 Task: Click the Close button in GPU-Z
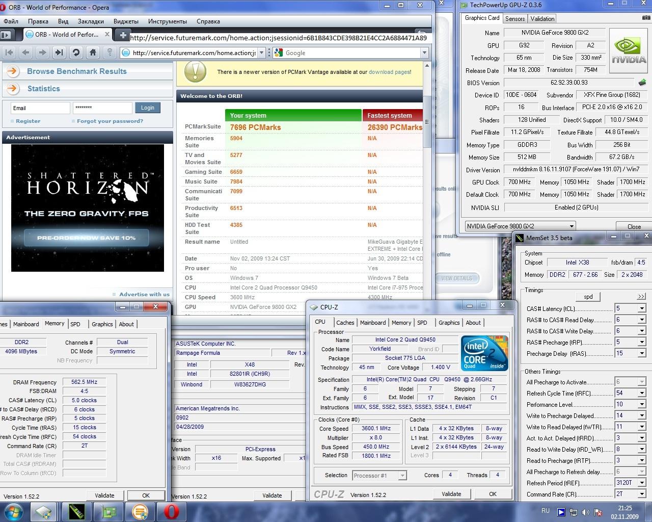(634, 227)
